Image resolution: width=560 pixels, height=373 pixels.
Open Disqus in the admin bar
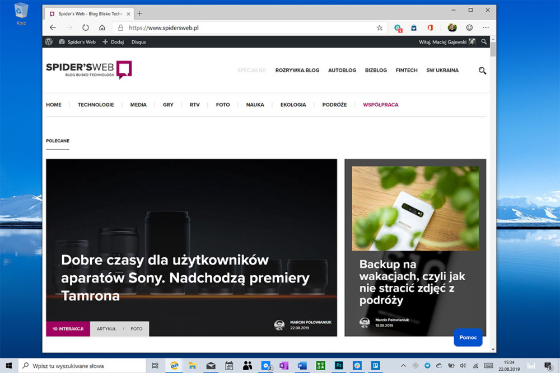click(x=138, y=42)
